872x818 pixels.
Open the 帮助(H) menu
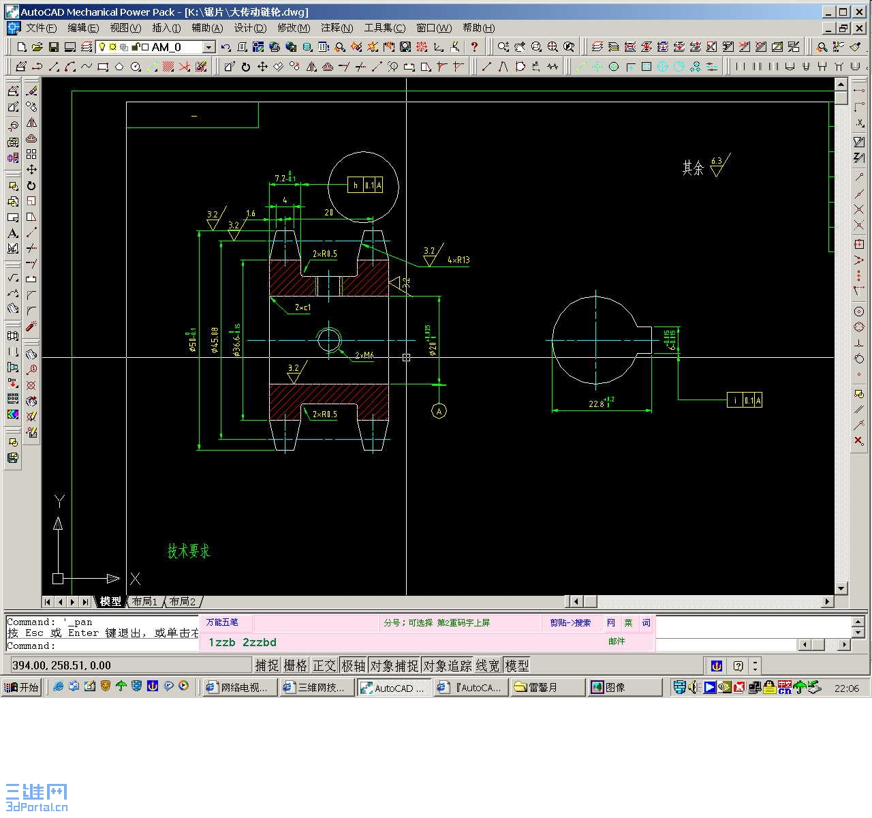click(478, 28)
